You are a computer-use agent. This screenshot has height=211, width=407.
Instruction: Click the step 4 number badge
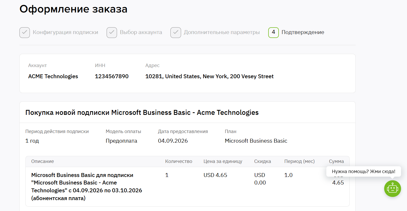coord(273,32)
